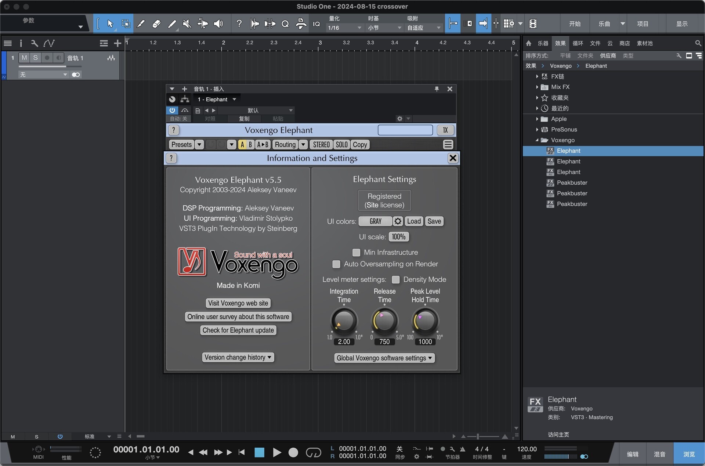Click the IQ quantize icon

tap(316, 24)
